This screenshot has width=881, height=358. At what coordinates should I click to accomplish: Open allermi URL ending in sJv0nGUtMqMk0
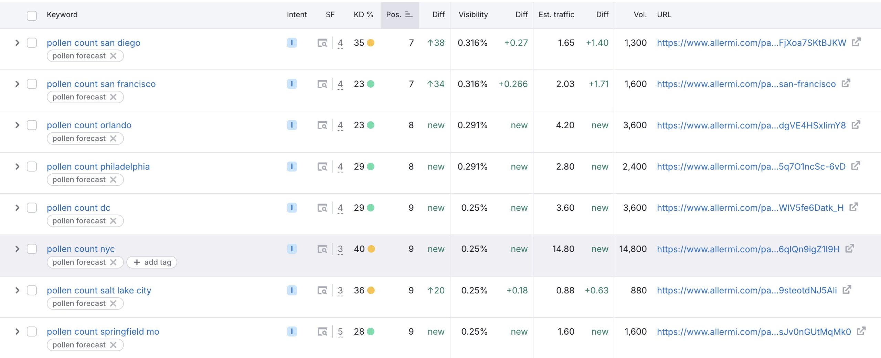pyautogui.click(x=754, y=332)
